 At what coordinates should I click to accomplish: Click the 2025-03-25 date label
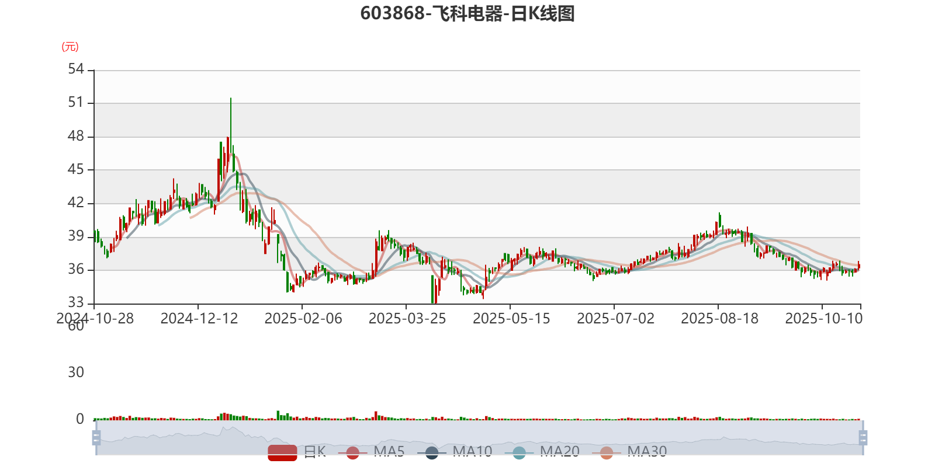point(407,318)
